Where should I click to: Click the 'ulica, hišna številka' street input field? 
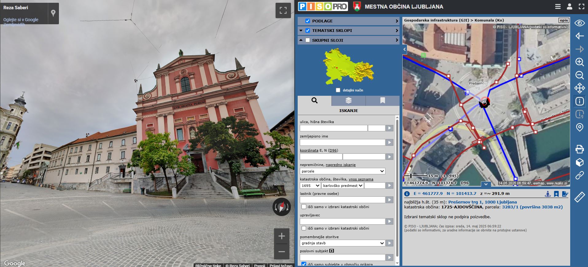[333, 128]
